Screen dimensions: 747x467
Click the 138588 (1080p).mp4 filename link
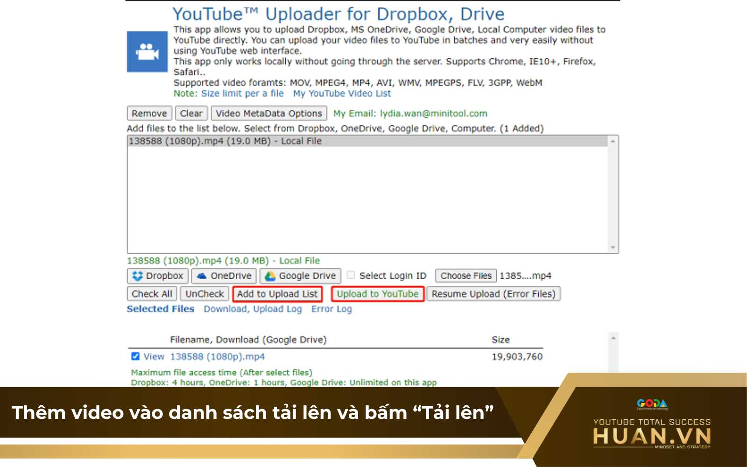click(x=217, y=356)
